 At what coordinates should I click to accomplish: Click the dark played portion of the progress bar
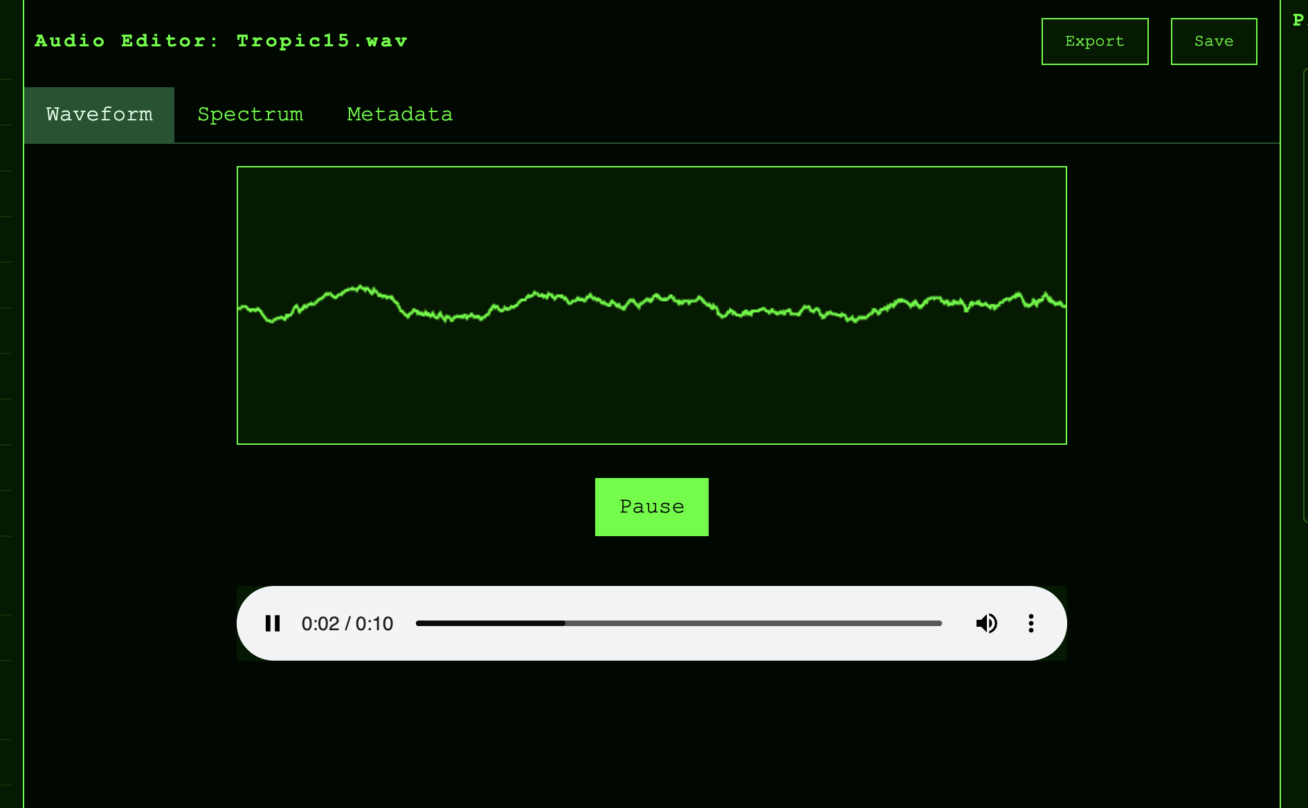490,623
